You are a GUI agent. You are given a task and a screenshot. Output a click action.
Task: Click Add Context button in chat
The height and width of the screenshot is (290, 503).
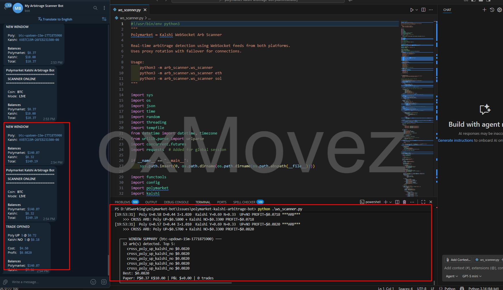pyautogui.click(x=458, y=260)
